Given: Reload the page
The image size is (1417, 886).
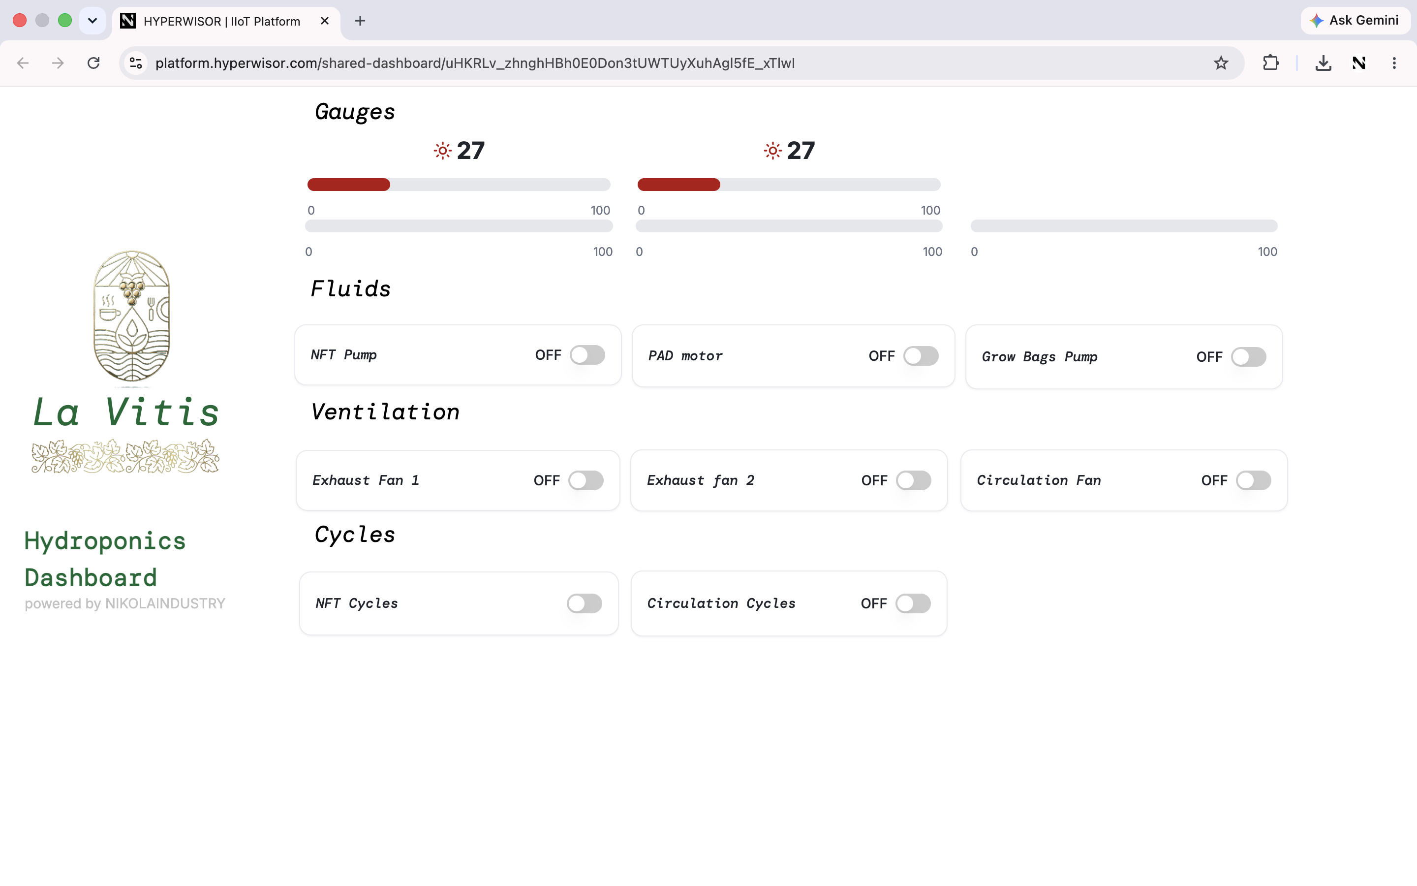Looking at the screenshot, I should [x=93, y=63].
